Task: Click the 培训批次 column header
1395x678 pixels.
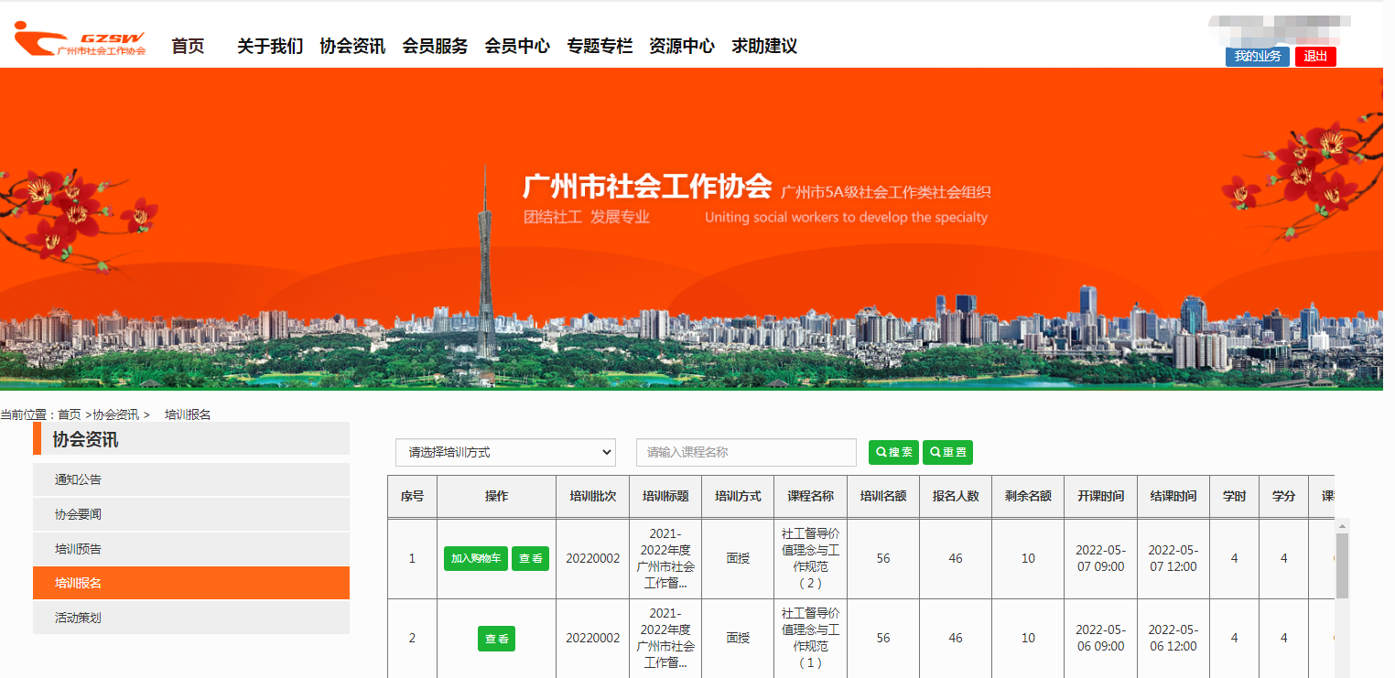Action: [x=592, y=496]
